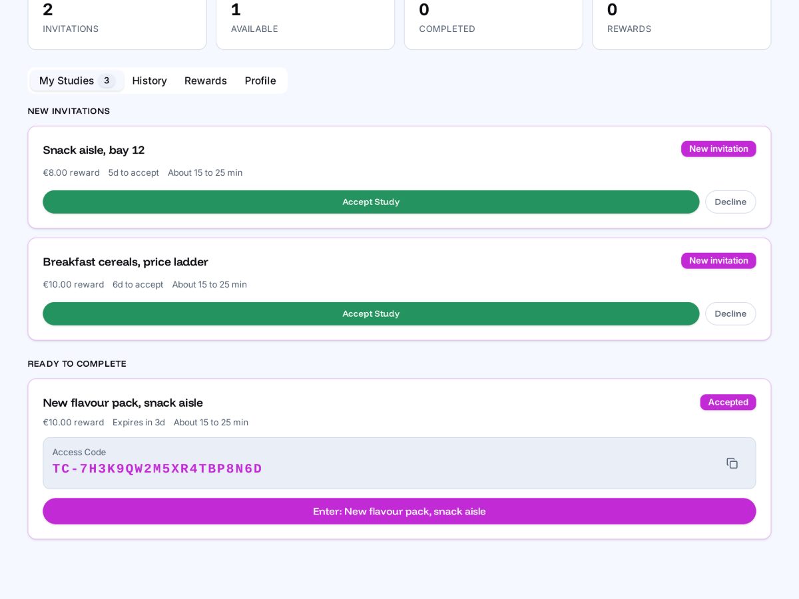Click the New flavour pack, snack aisle title

click(x=123, y=403)
